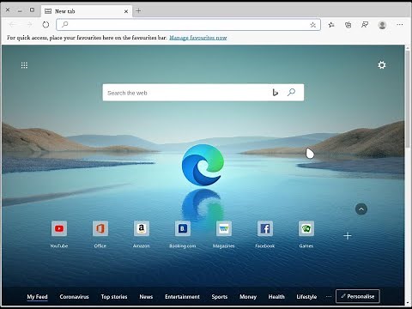Open the Settings and more ellipsis menu
Screen dimensions: 412x309
[400, 25]
